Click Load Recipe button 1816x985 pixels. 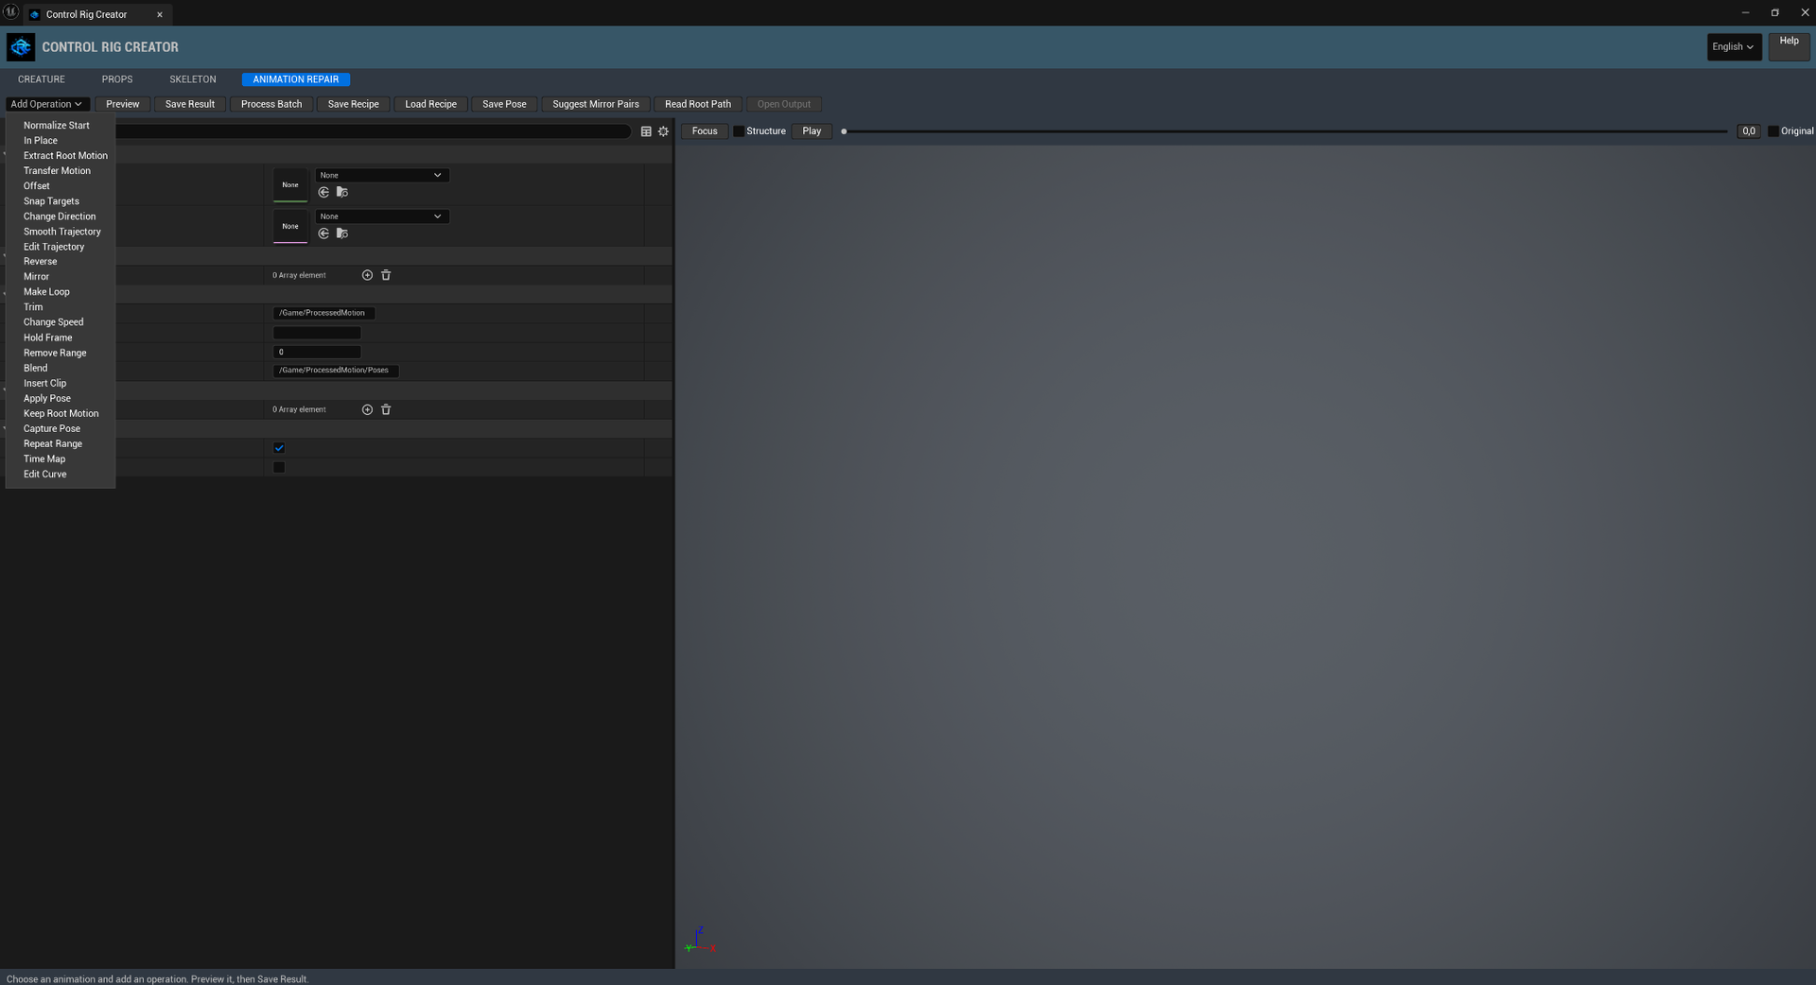tap(430, 104)
